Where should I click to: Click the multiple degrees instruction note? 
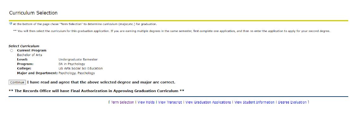point(172,31)
